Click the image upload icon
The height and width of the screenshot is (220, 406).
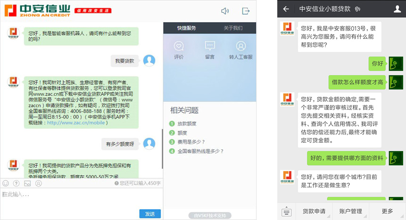click(27, 183)
